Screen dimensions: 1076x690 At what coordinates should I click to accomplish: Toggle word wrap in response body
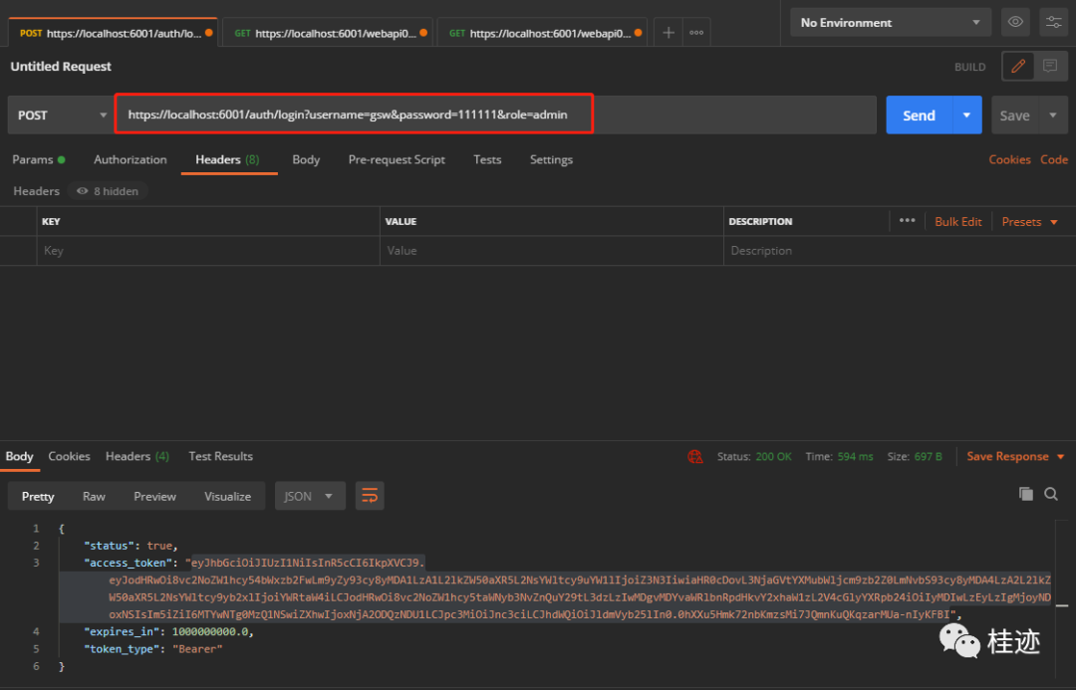370,496
